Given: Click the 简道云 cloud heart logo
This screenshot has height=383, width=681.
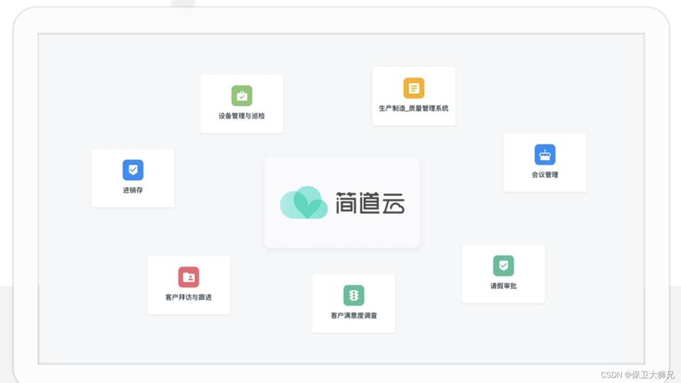Looking at the screenshot, I should (x=304, y=202).
